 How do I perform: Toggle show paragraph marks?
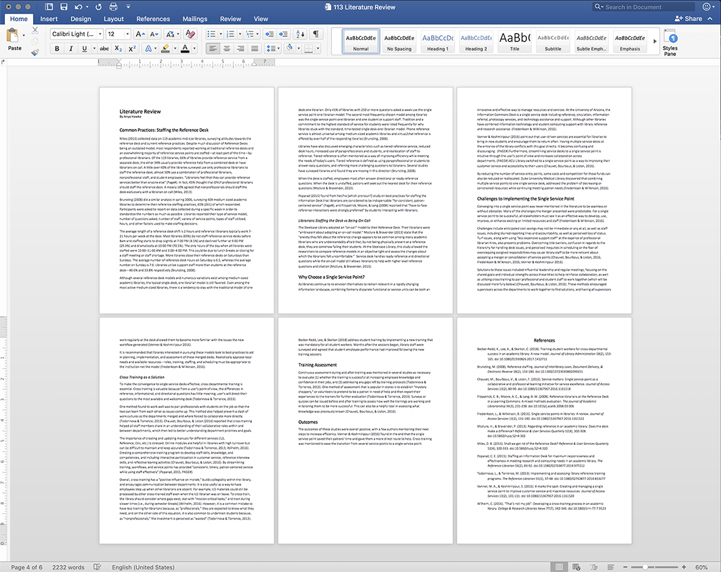(316, 34)
